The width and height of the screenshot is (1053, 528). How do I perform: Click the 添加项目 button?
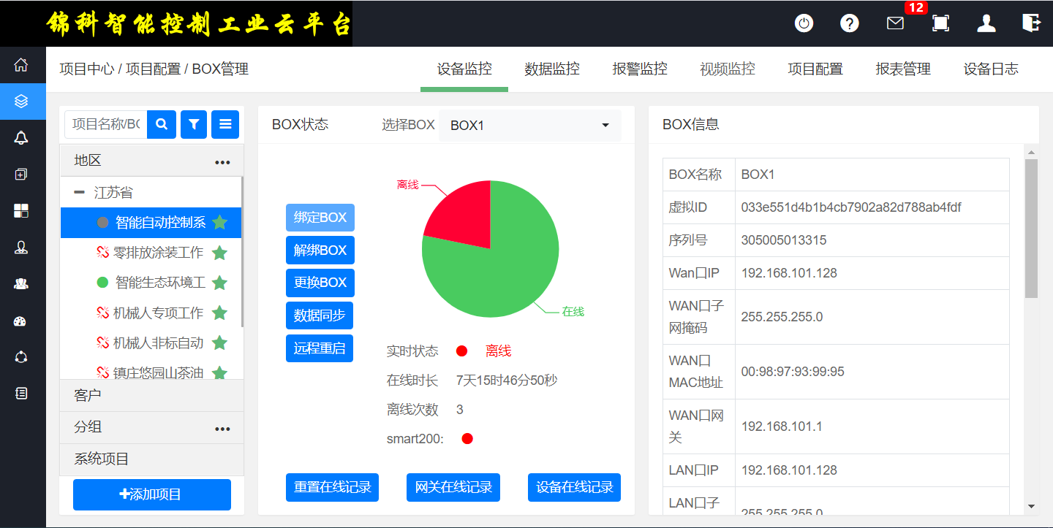tap(151, 494)
